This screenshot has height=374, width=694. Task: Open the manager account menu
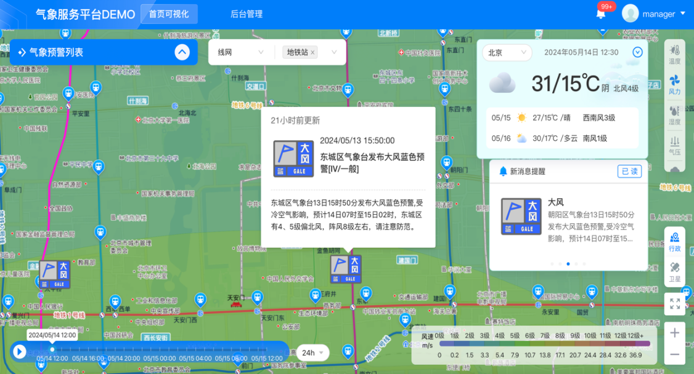point(658,13)
